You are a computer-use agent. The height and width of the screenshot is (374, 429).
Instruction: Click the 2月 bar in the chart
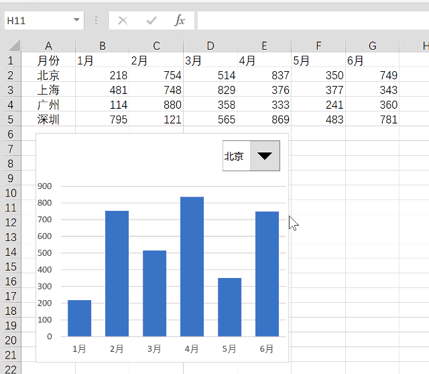coord(117,273)
